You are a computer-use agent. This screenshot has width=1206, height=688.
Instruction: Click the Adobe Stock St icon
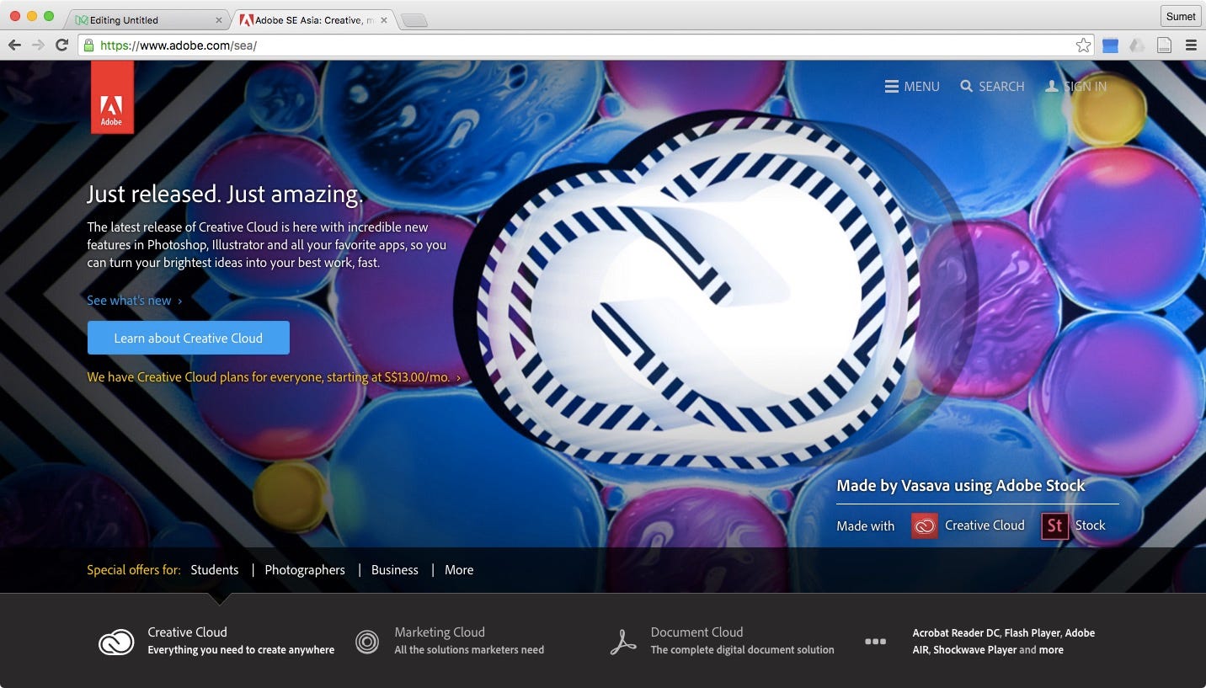click(x=1054, y=525)
